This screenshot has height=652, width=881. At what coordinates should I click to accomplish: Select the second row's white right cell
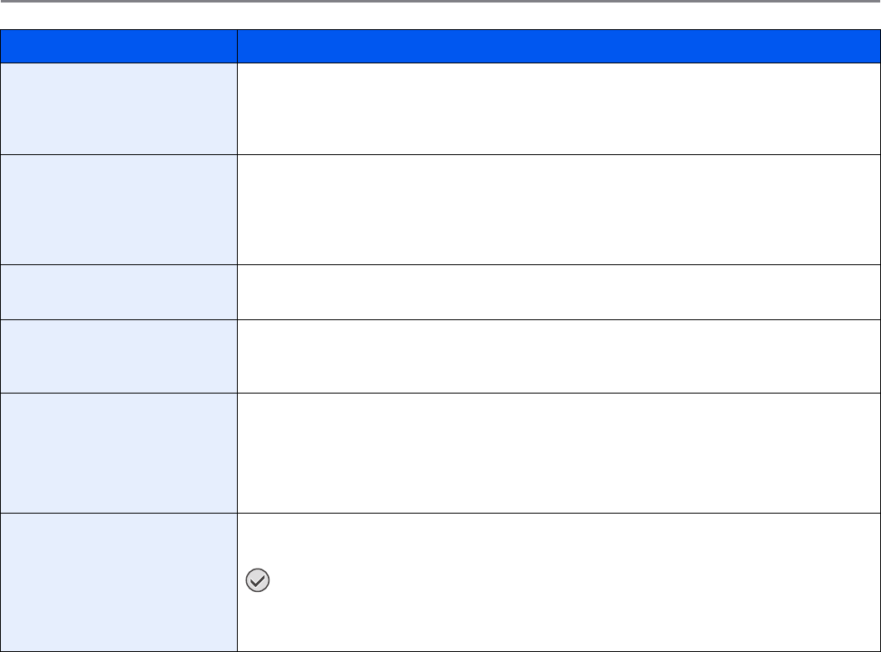558,209
